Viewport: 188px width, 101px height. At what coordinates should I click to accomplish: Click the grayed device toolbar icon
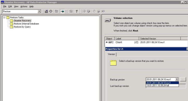point(99,11)
